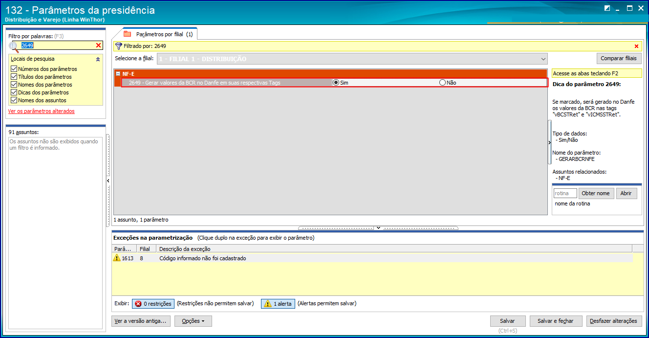Viewport: 649px width, 338px height.
Task: Click exception text 'Código informado não foi cadastrado'
Action: coord(203,258)
